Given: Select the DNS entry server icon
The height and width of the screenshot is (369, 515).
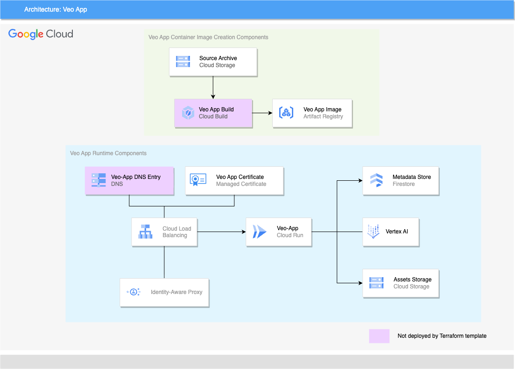Looking at the screenshot, I should click(99, 180).
